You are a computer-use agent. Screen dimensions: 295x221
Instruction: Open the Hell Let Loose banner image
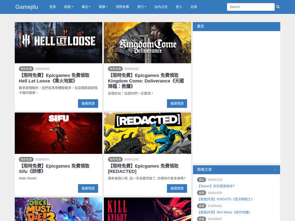(59, 43)
